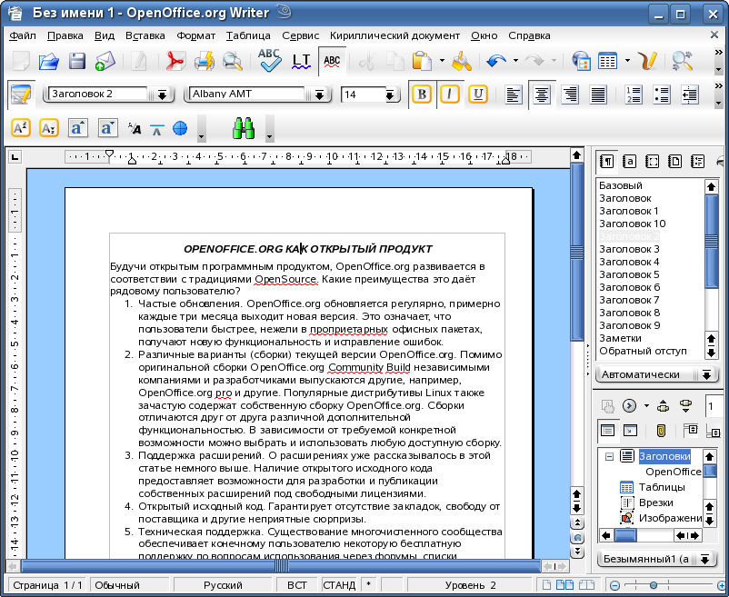Toggle Italic formatting
This screenshot has height=597, width=729.
tap(449, 95)
